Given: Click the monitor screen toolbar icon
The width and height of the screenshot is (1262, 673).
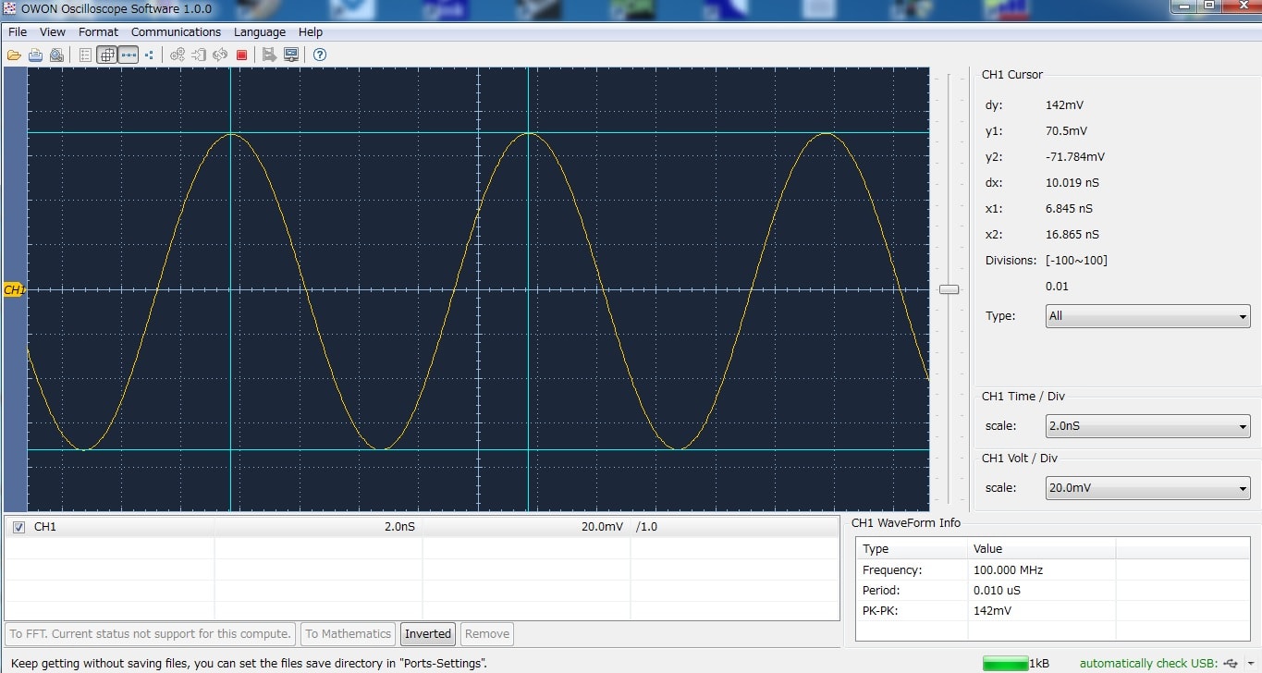Looking at the screenshot, I should tap(291, 55).
